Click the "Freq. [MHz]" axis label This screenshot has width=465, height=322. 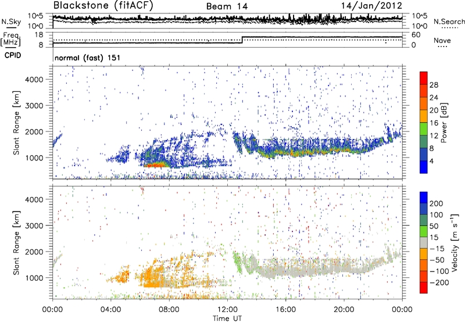(11, 40)
